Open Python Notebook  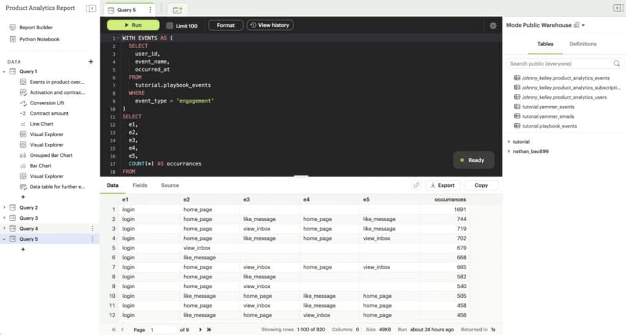[x=39, y=39]
